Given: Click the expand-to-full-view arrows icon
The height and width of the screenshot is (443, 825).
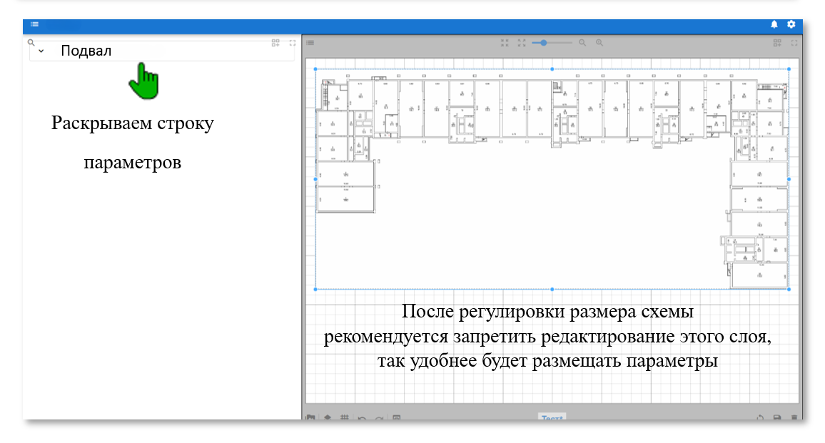Looking at the screenshot, I should click(522, 43).
